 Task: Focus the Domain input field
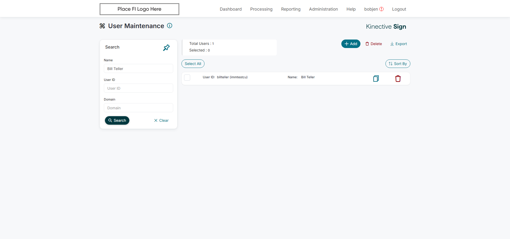[x=138, y=108]
